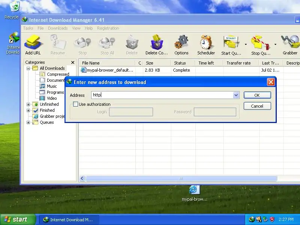
Task: Open the View menu
Action: 76,28
